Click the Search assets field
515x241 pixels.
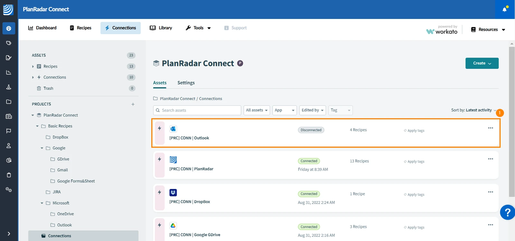click(197, 110)
